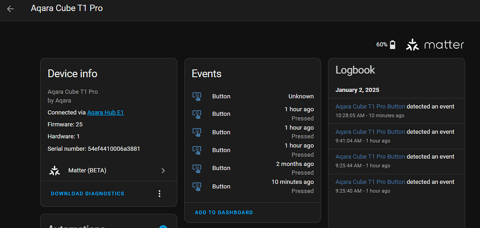Viewport: 480px width, 228px height.
Task: Go back using the top-left arrow
Action: (x=10, y=8)
